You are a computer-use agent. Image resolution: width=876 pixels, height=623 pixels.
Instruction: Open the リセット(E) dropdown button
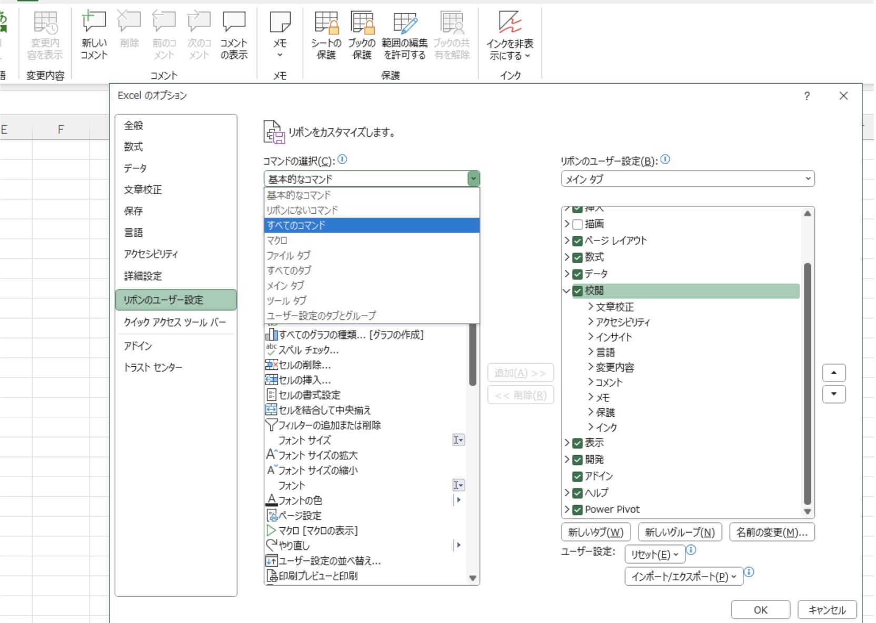(x=654, y=554)
